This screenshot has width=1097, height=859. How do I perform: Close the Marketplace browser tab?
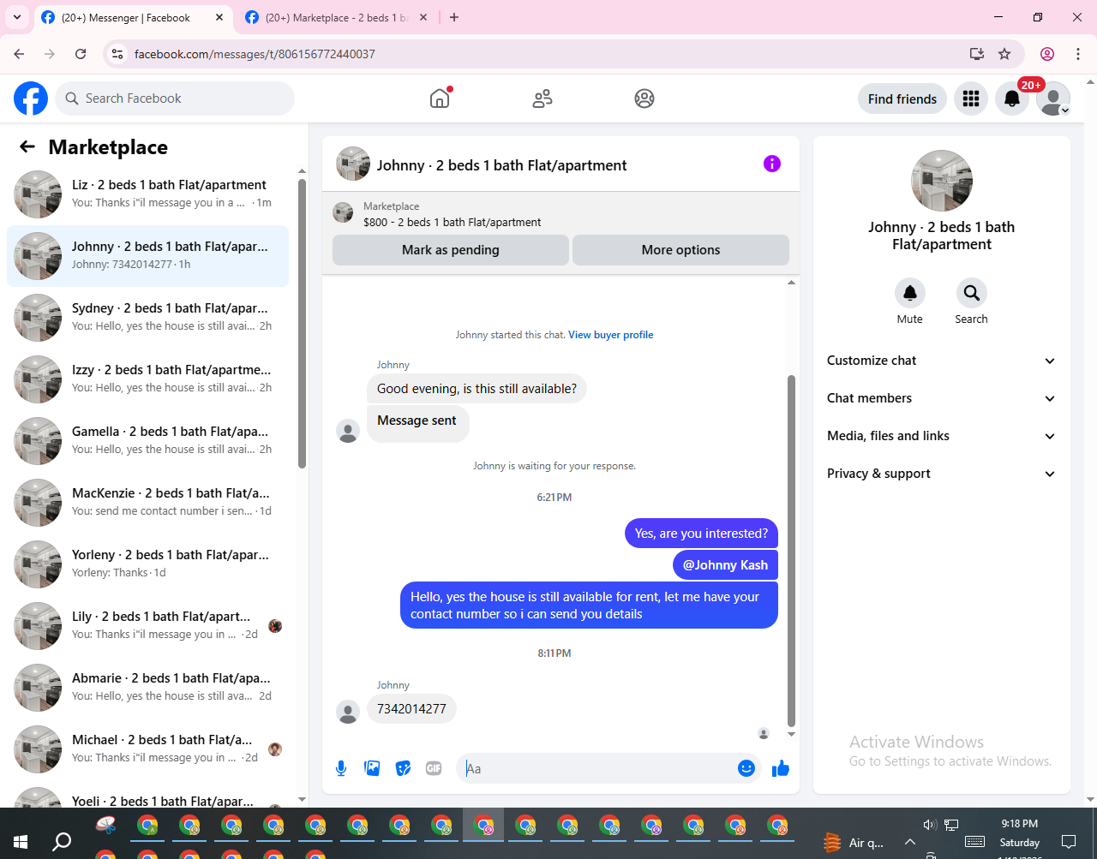(x=423, y=17)
